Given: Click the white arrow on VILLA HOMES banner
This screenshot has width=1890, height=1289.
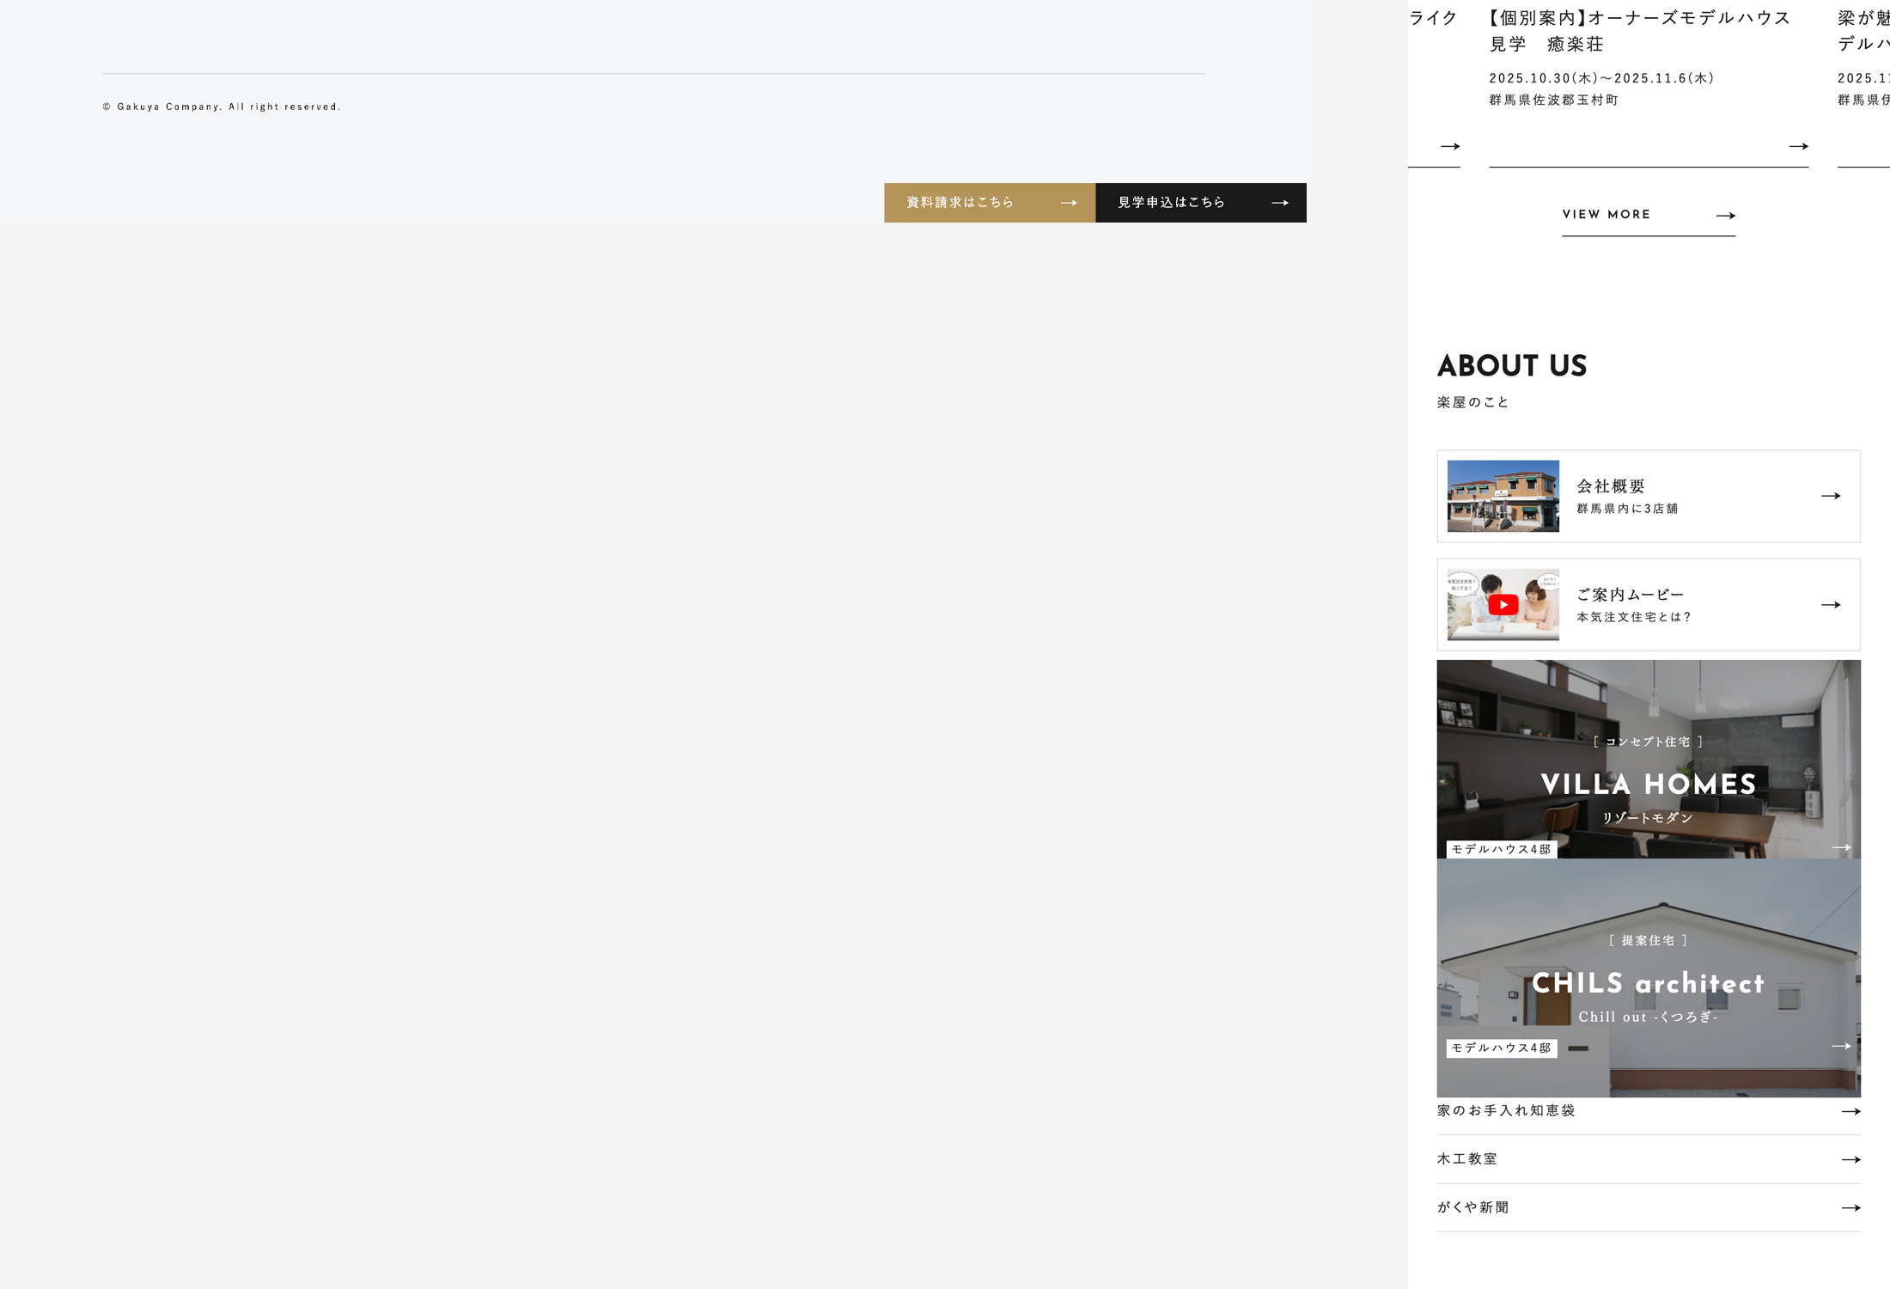Looking at the screenshot, I should (1840, 847).
